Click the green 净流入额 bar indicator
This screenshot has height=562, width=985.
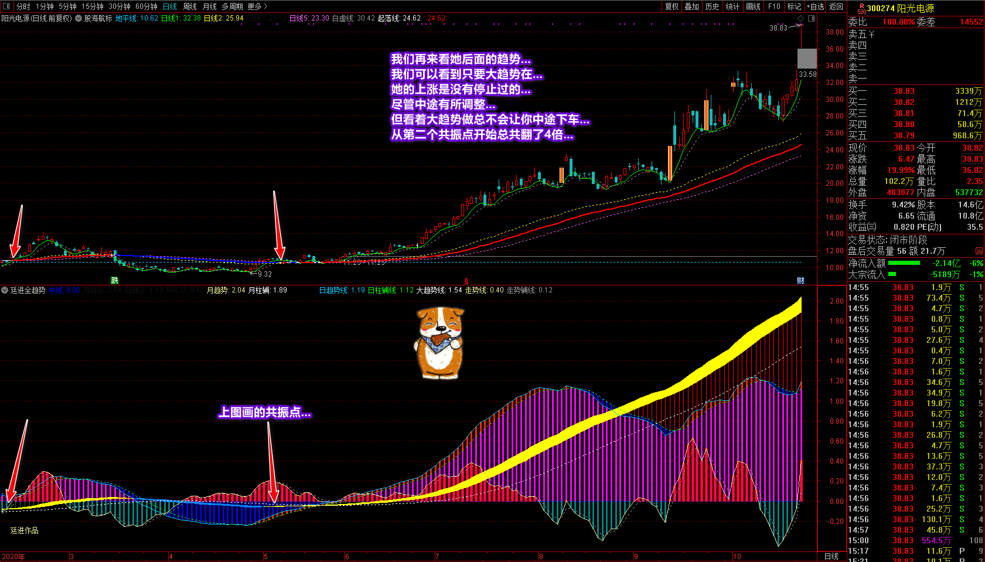(904, 263)
